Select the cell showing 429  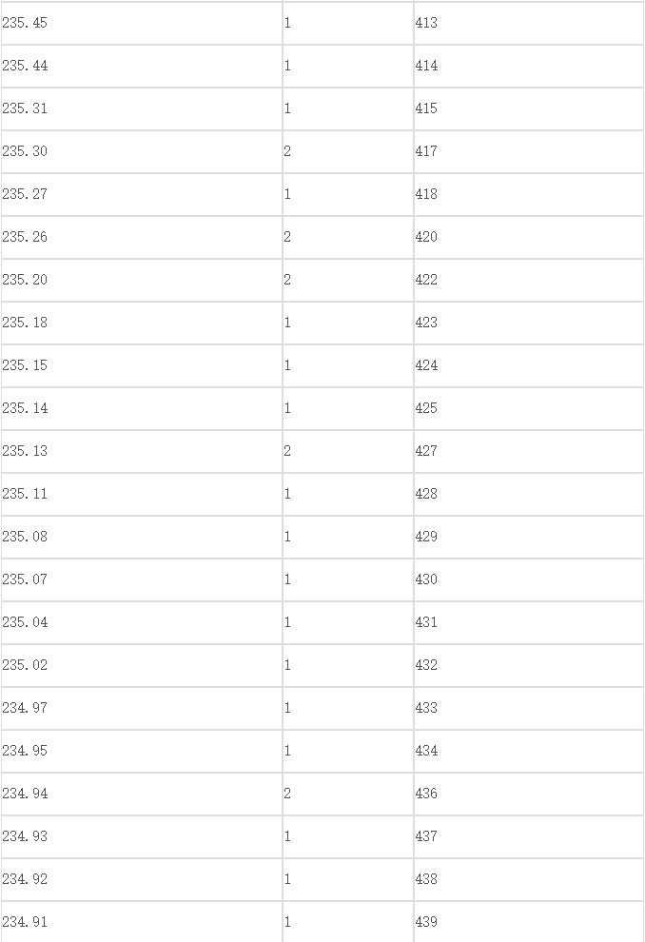[529, 537]
